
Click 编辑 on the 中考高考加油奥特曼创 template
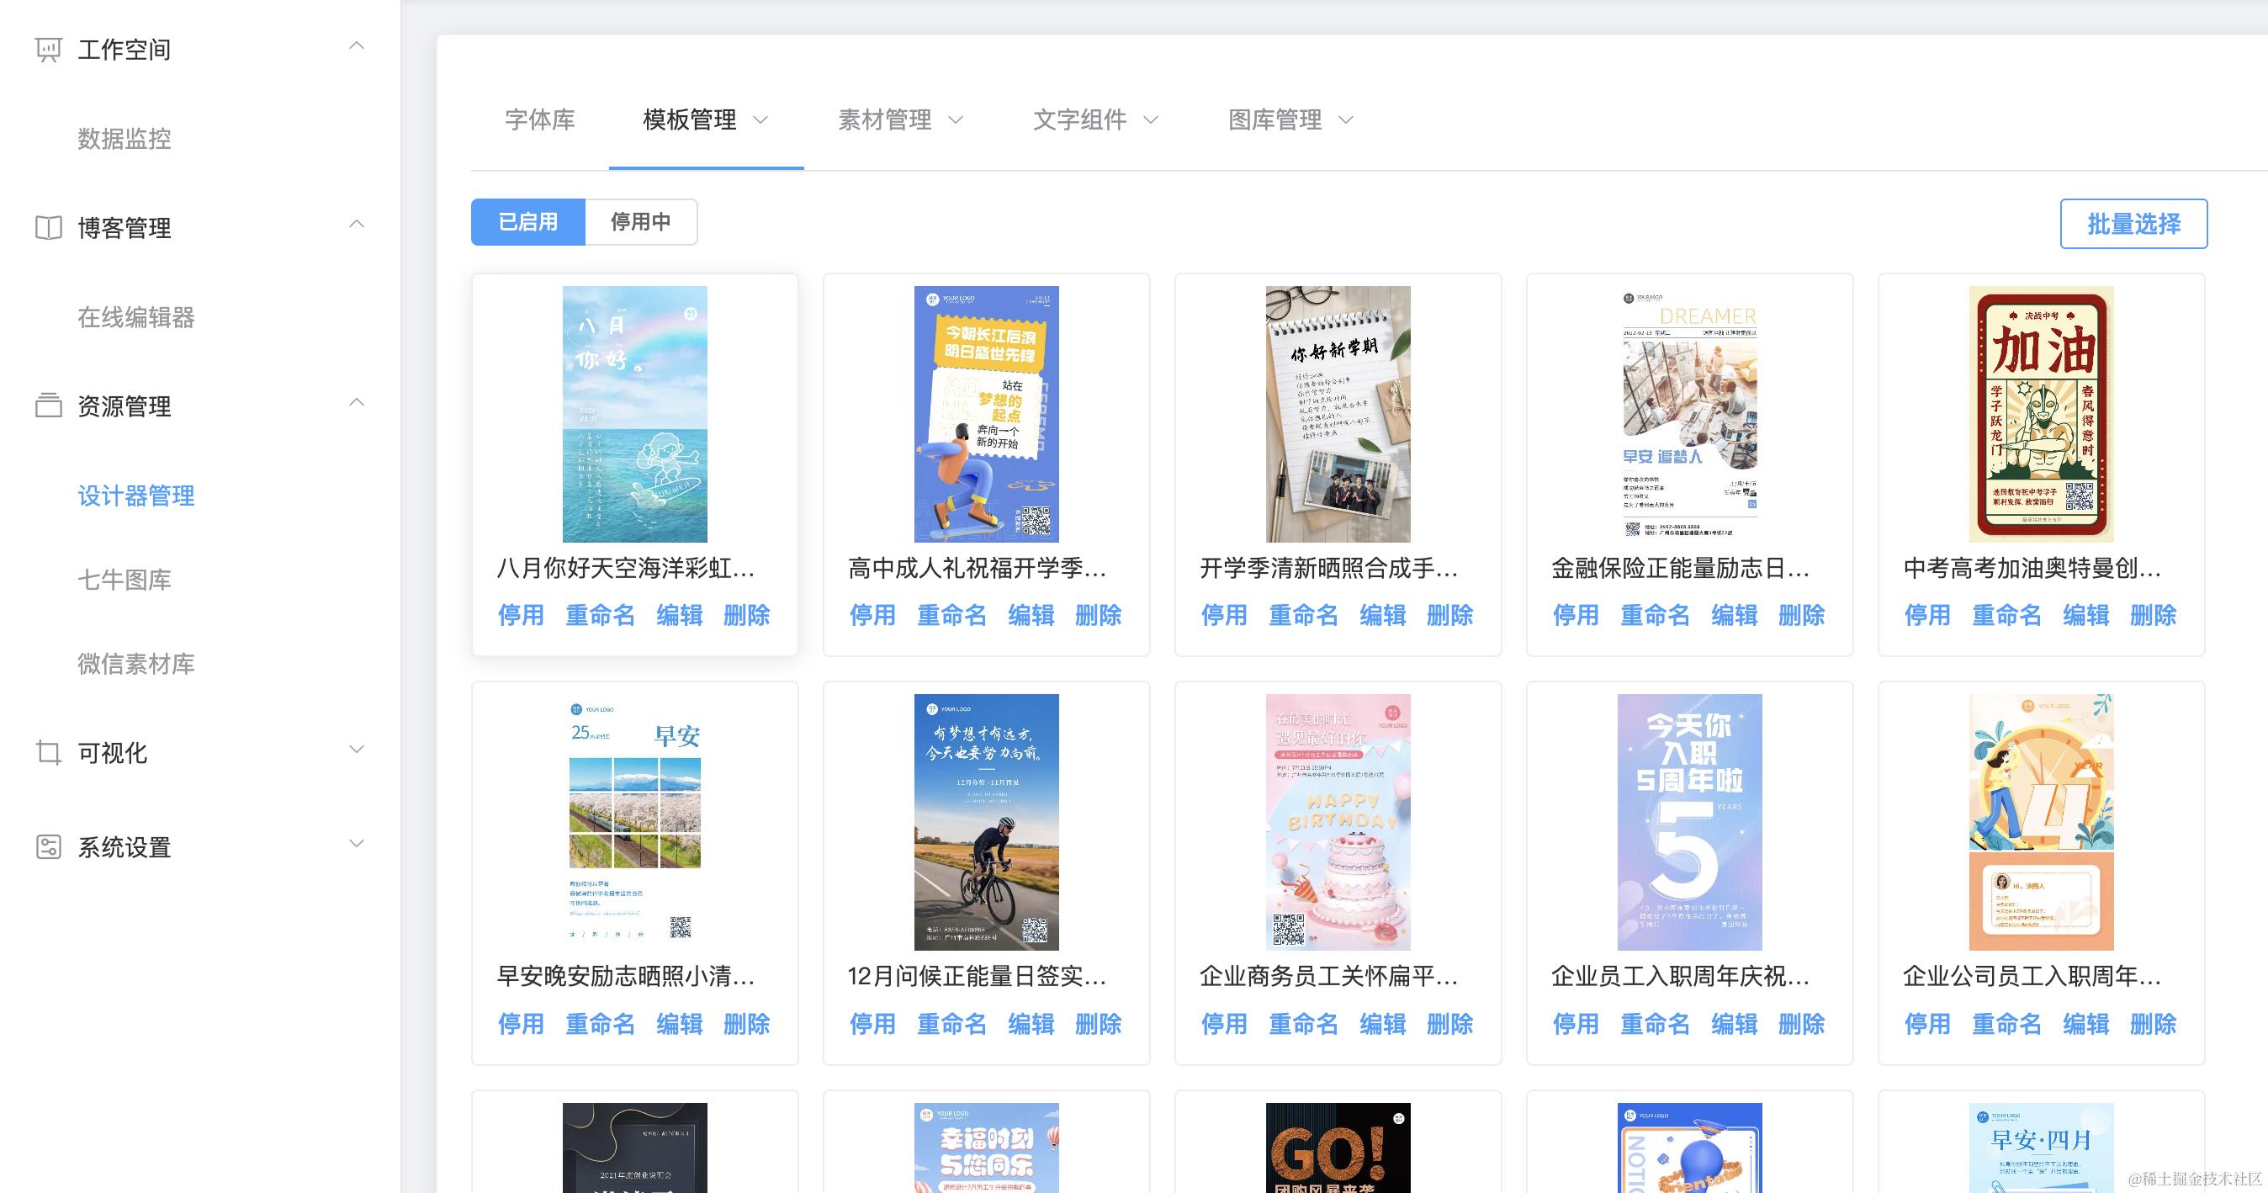click(x=2085, y=614)
